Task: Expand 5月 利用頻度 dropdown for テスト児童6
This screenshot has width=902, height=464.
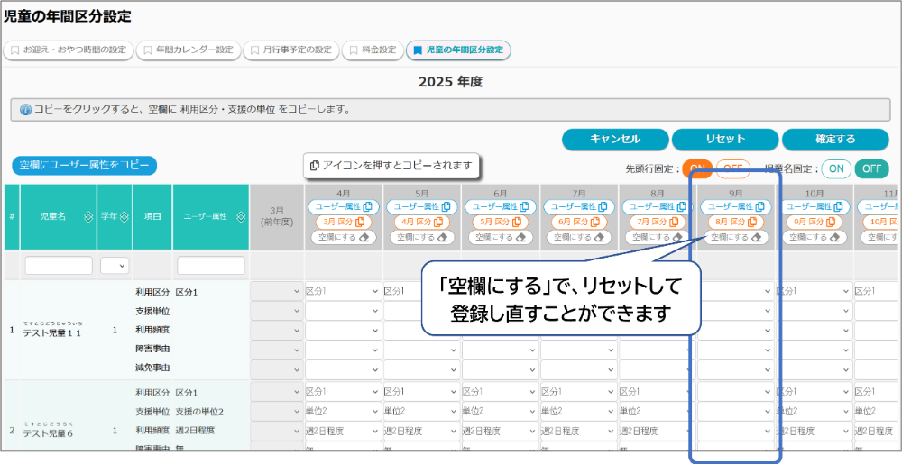Action: click(422, 431)
